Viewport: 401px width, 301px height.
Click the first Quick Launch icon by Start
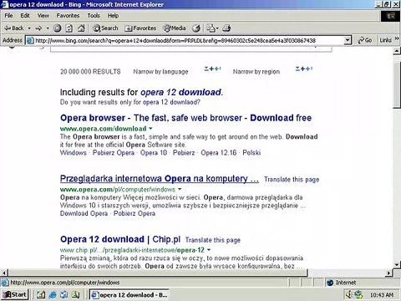41,294
